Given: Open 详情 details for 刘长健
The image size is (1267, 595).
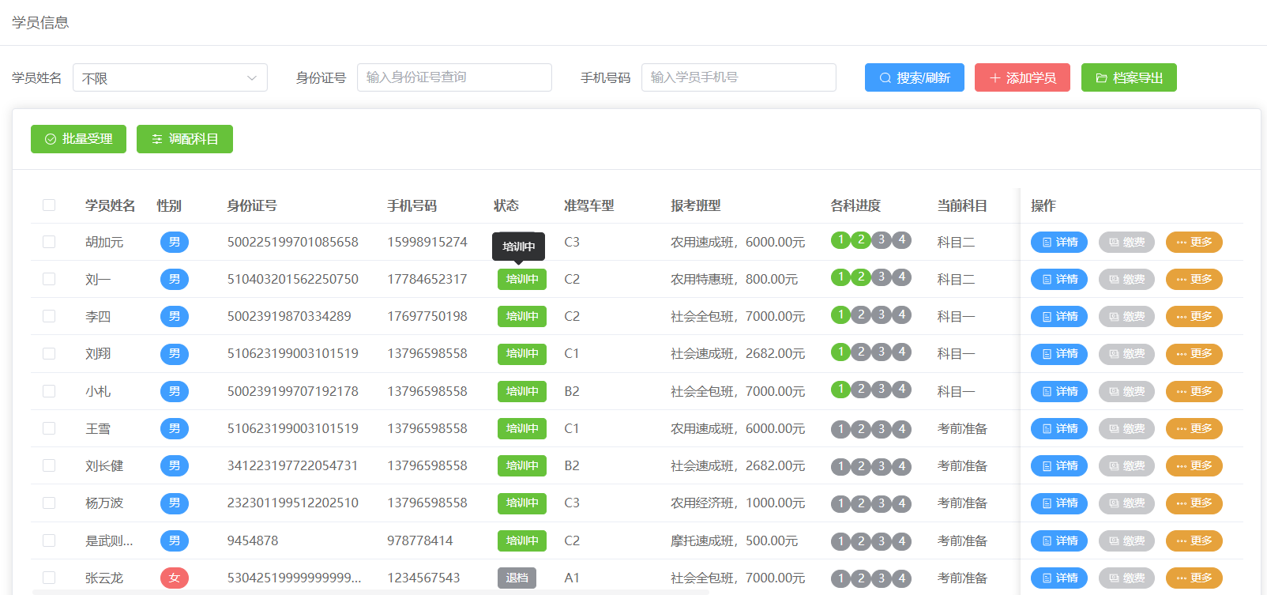Looking at the screenshot, I should [1059, 465].
